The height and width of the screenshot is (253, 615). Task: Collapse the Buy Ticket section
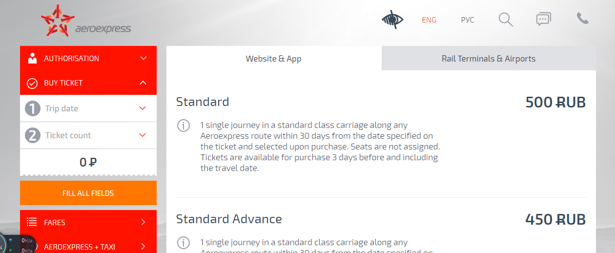point(143,83)
